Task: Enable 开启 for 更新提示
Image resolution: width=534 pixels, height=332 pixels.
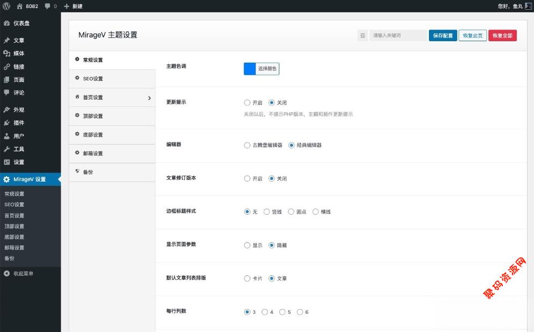Action: [x=247, y=103]
